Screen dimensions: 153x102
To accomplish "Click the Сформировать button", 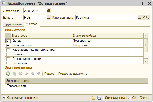I will [117, 98].
